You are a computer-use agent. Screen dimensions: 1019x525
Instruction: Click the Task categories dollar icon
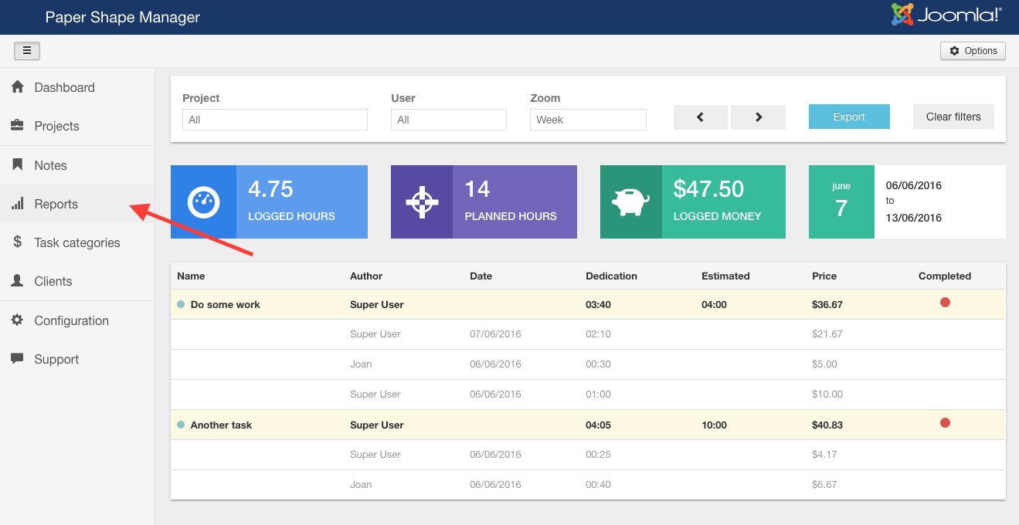[18, 242]
